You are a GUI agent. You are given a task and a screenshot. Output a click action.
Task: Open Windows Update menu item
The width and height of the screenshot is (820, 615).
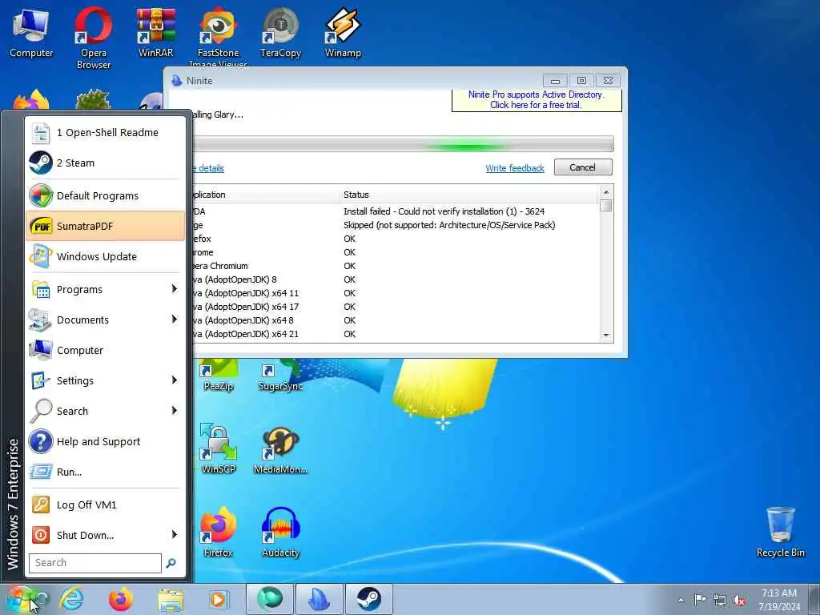(x=105, y=257)
